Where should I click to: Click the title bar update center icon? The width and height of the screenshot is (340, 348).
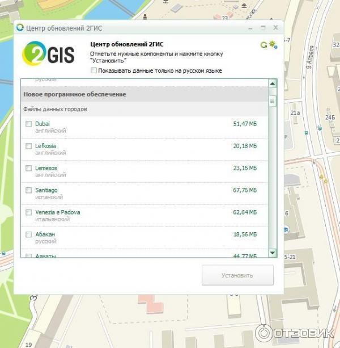click(x=21, y=27)
